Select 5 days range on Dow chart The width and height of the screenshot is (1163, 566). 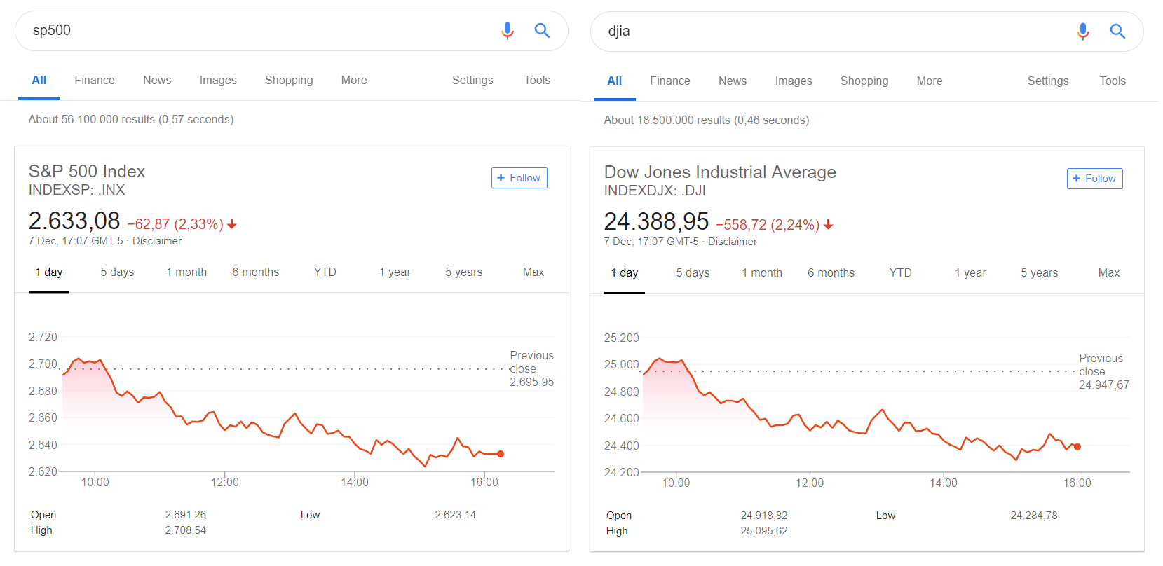[693, 272]
